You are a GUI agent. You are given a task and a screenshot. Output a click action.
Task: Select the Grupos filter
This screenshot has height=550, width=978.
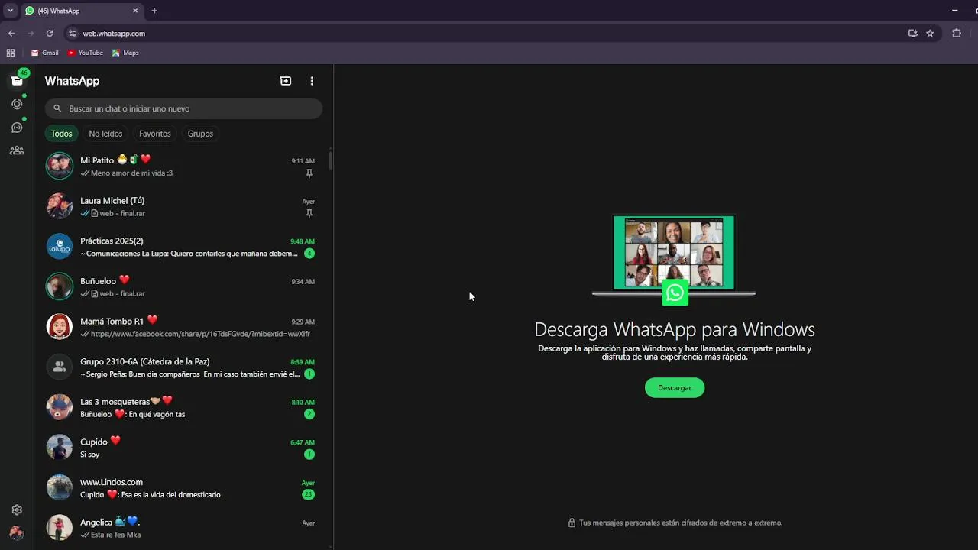click(x=200, y=134)
